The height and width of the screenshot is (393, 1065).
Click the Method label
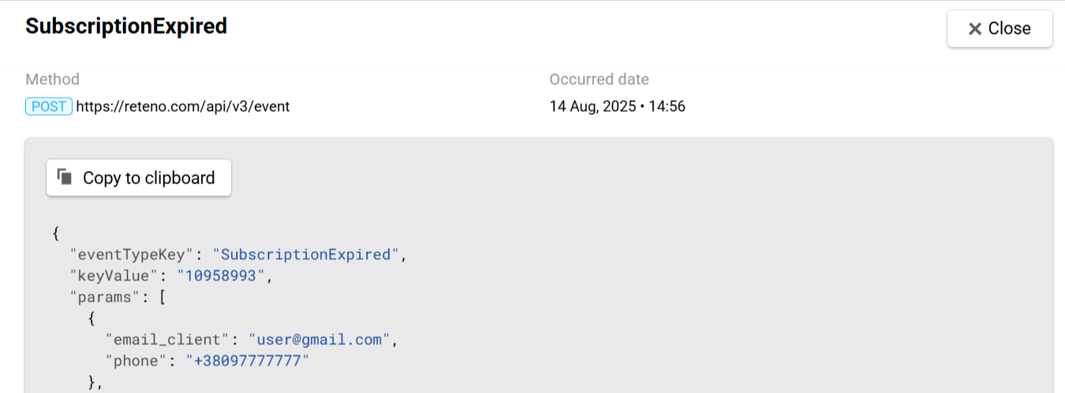tap(52, 80)
